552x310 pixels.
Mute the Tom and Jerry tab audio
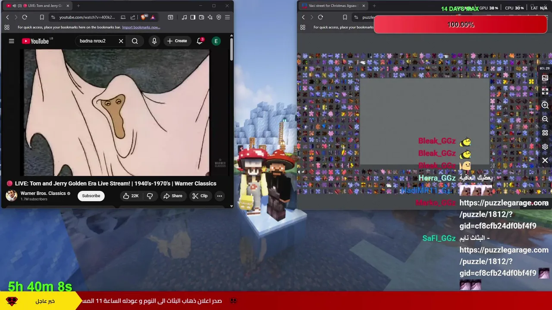tap(14, 6)
